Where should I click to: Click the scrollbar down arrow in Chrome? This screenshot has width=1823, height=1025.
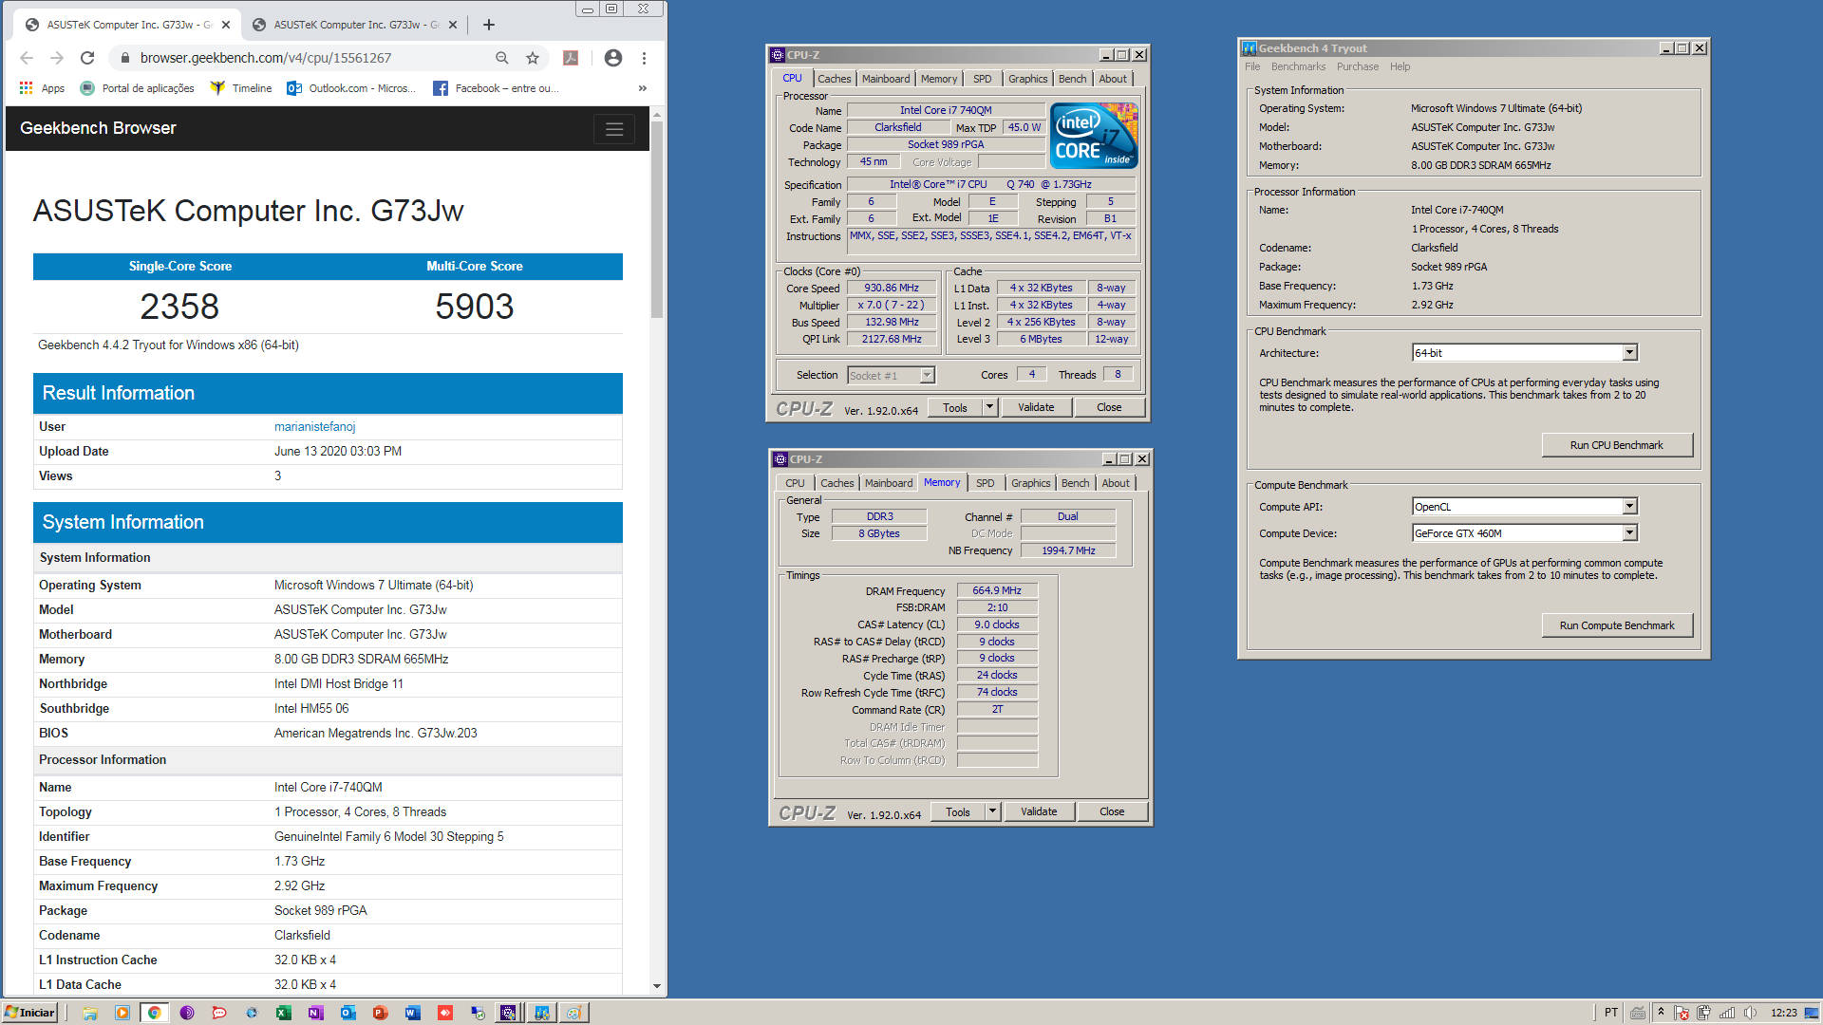click(656, 986)
